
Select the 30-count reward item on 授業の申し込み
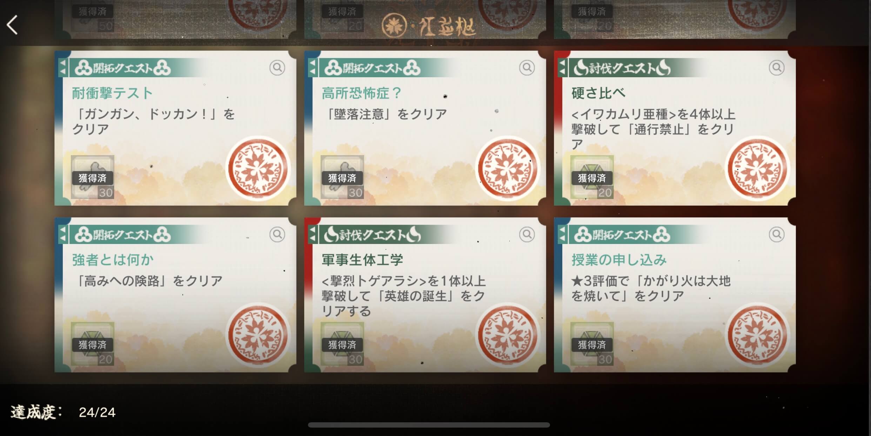pyautogui.click(x=592, y=344)
